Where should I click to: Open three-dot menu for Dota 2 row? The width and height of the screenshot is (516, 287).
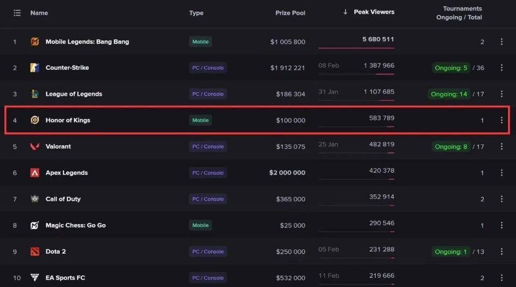coord(501,252)
